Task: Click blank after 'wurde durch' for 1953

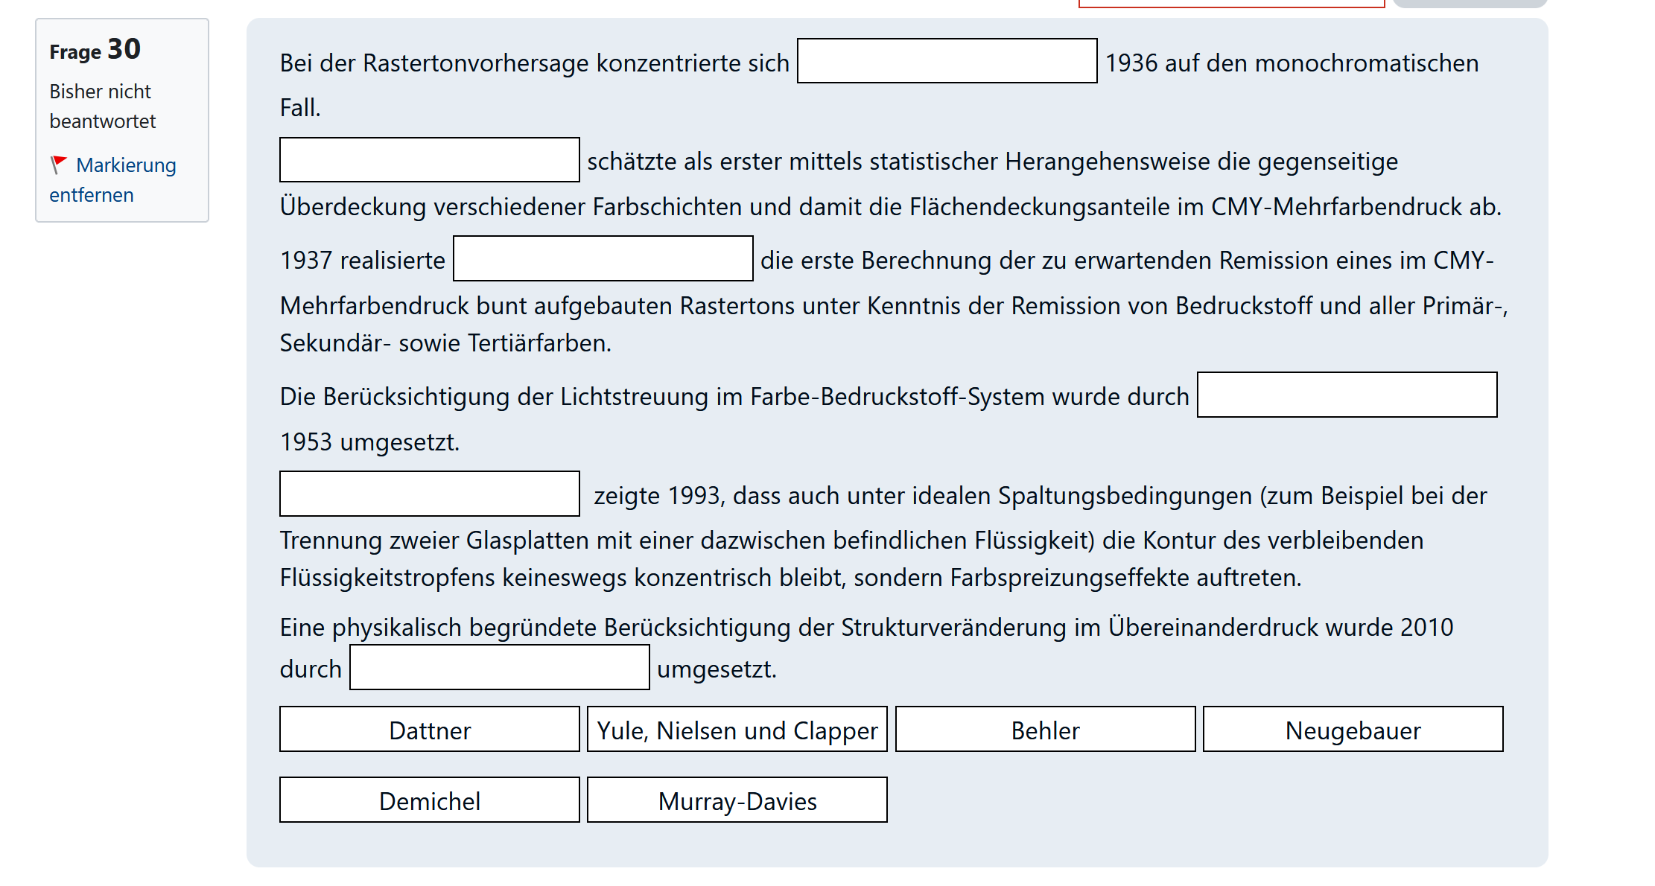Action: pos(1347,395)
